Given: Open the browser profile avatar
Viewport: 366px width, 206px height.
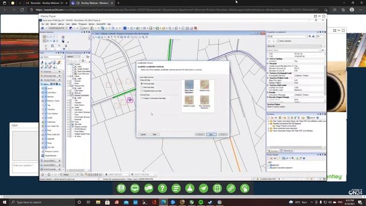Looking at the screenshot, I should point(352,10).
